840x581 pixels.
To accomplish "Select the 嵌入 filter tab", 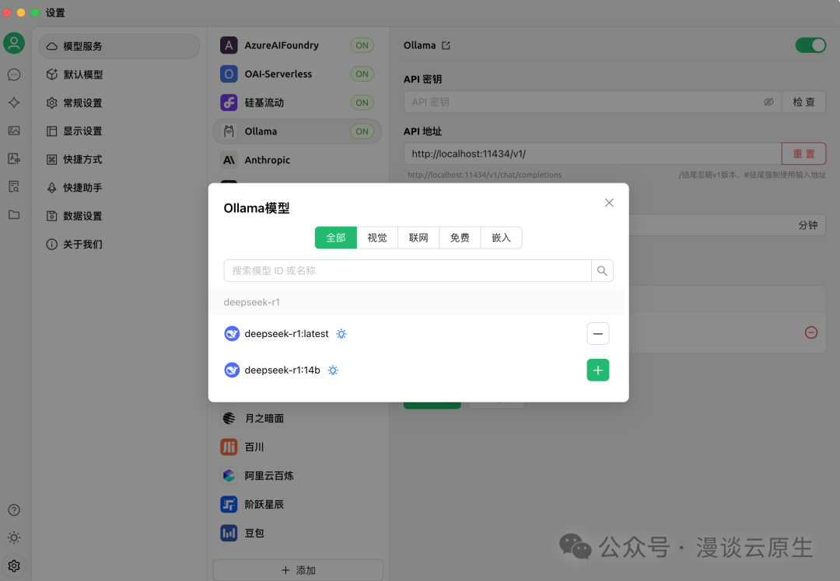I will (x=502, y=238).
